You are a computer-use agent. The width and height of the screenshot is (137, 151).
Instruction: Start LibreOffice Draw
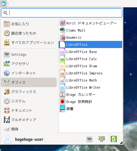point(90,66)
